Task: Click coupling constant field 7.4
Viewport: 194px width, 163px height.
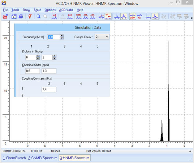Action: 49,90
